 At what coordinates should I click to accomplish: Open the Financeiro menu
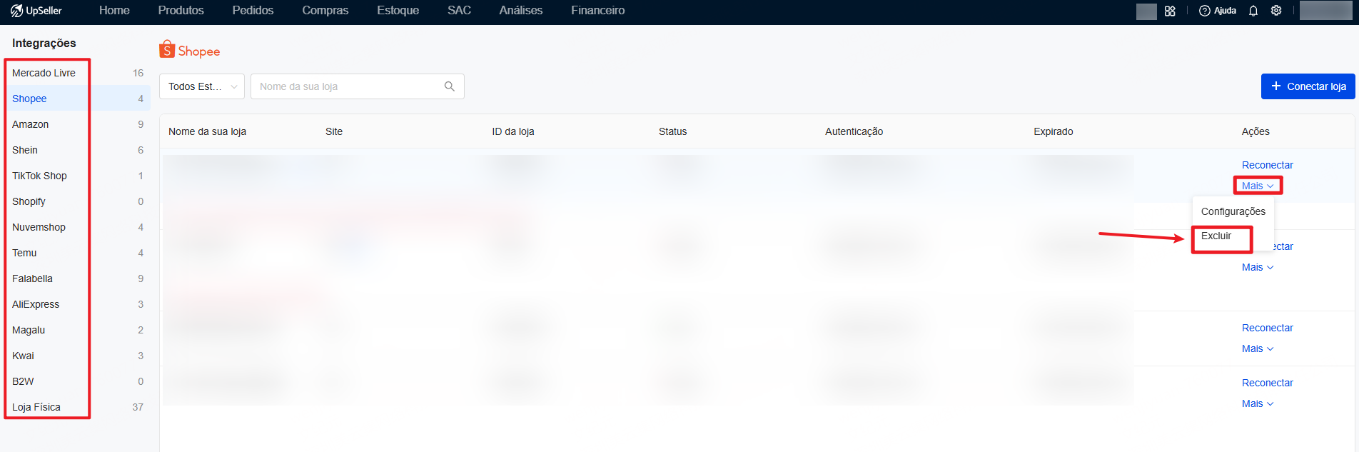point(598,11)
